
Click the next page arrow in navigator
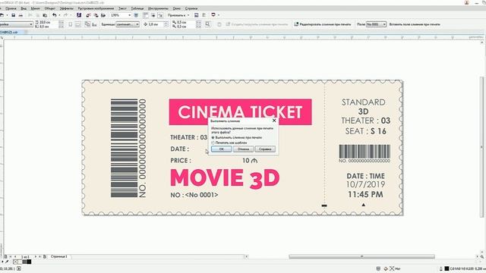coord(36,256)
